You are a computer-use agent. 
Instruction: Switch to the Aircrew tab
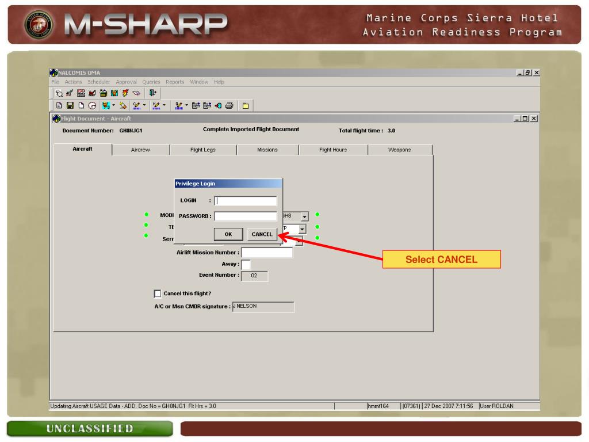(x=140, y=150)
